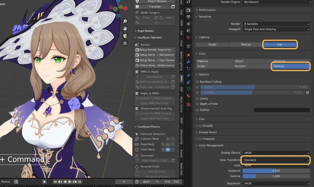Open the Output properties printer icon
This screenshot has height=187, width=314.
tap(188, 17)
